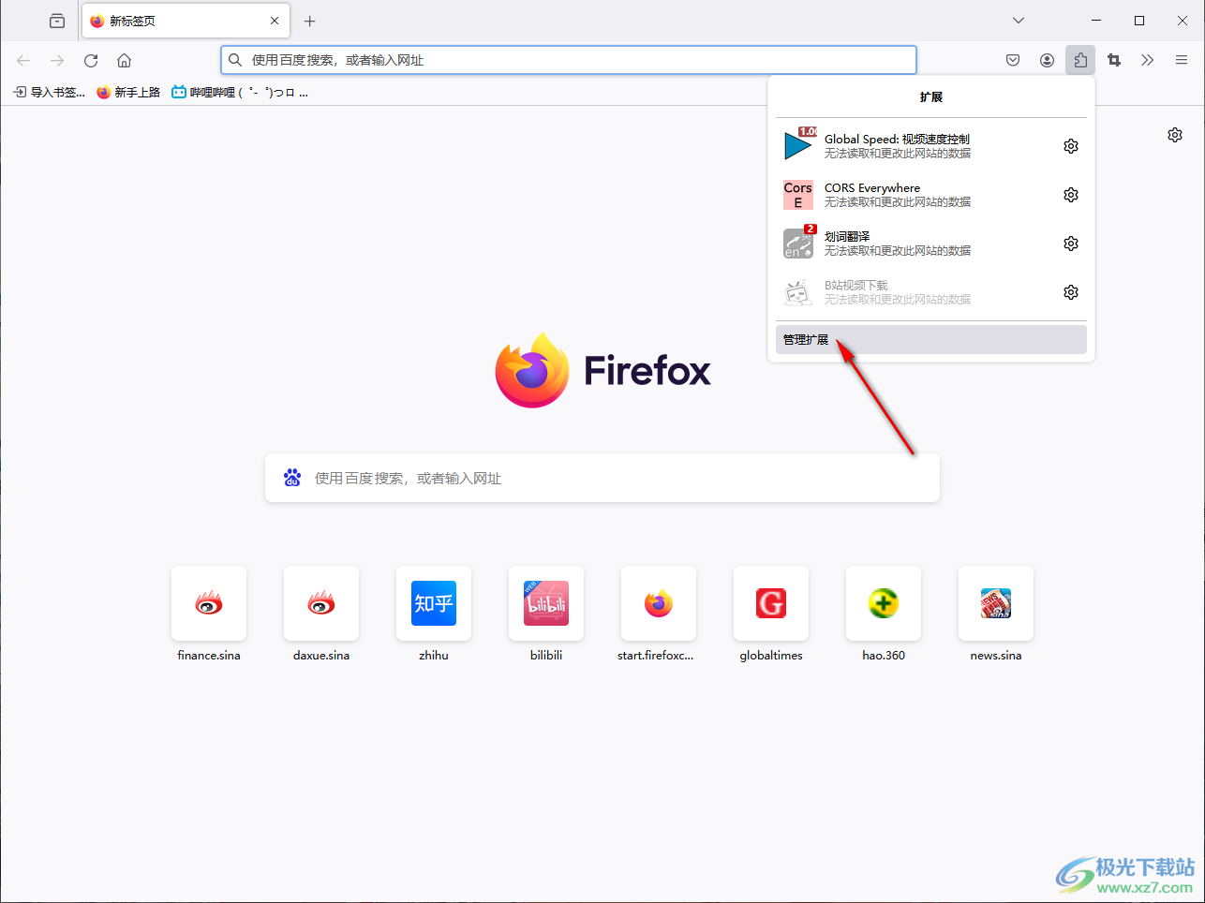
Task: Open new tab personalization gear
Action: click(1175, 135)
